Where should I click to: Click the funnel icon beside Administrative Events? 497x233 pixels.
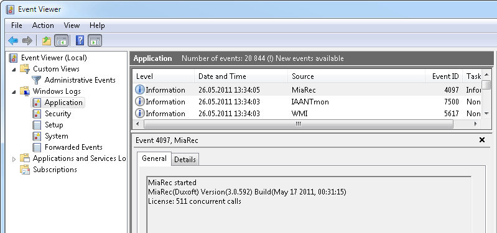click(37, 80)
